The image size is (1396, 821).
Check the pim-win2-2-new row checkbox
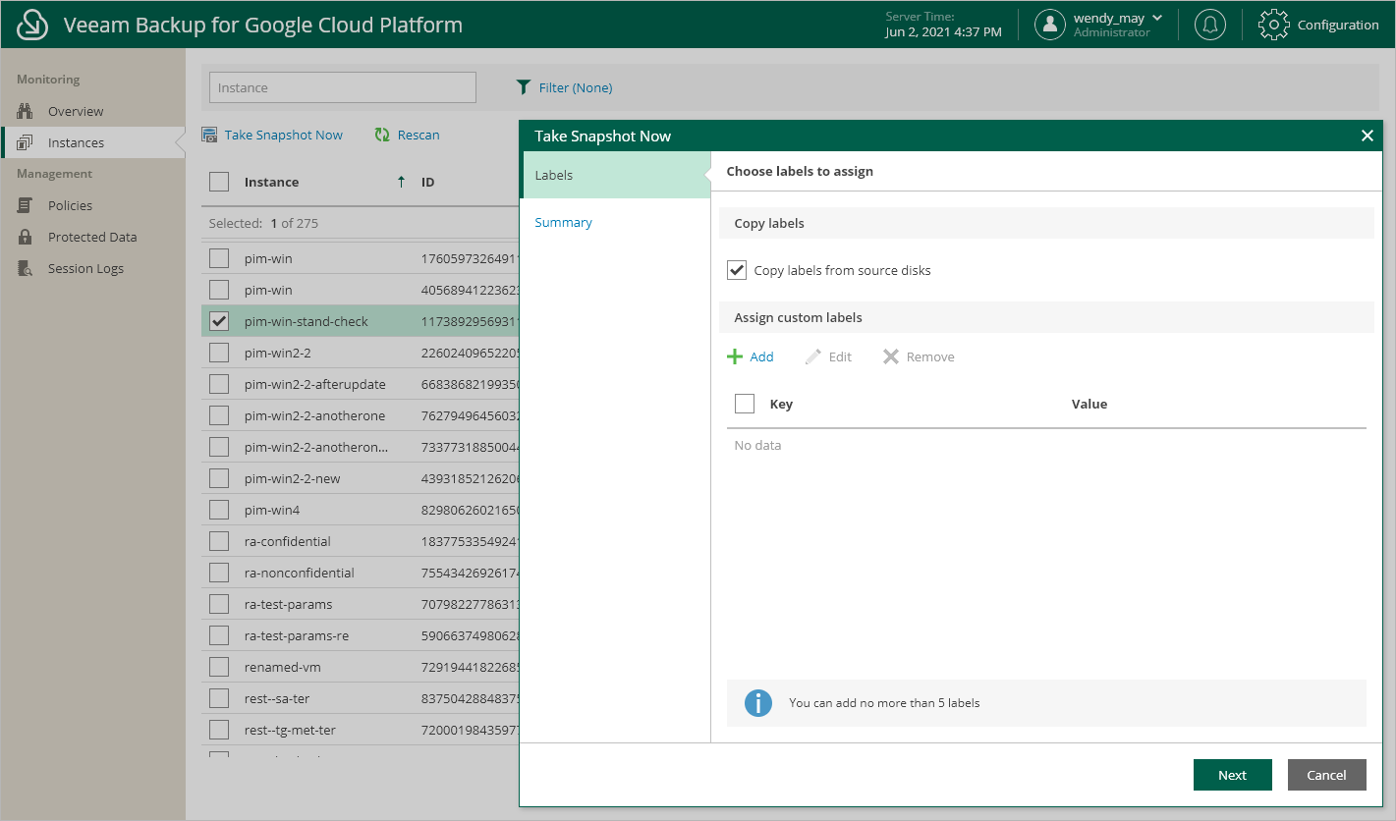[x=219, y=478]
